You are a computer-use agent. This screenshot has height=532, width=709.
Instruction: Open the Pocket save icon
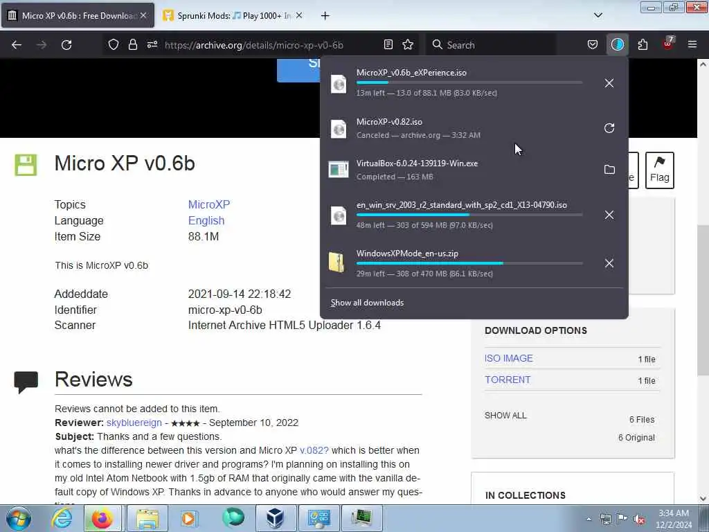point(593,45)
